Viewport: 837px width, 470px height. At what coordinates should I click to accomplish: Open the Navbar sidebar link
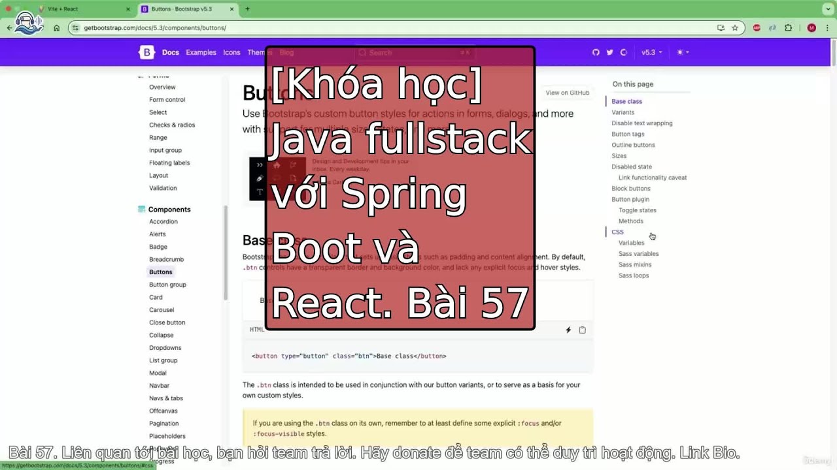pyautogui.click(x=159, y=386)
